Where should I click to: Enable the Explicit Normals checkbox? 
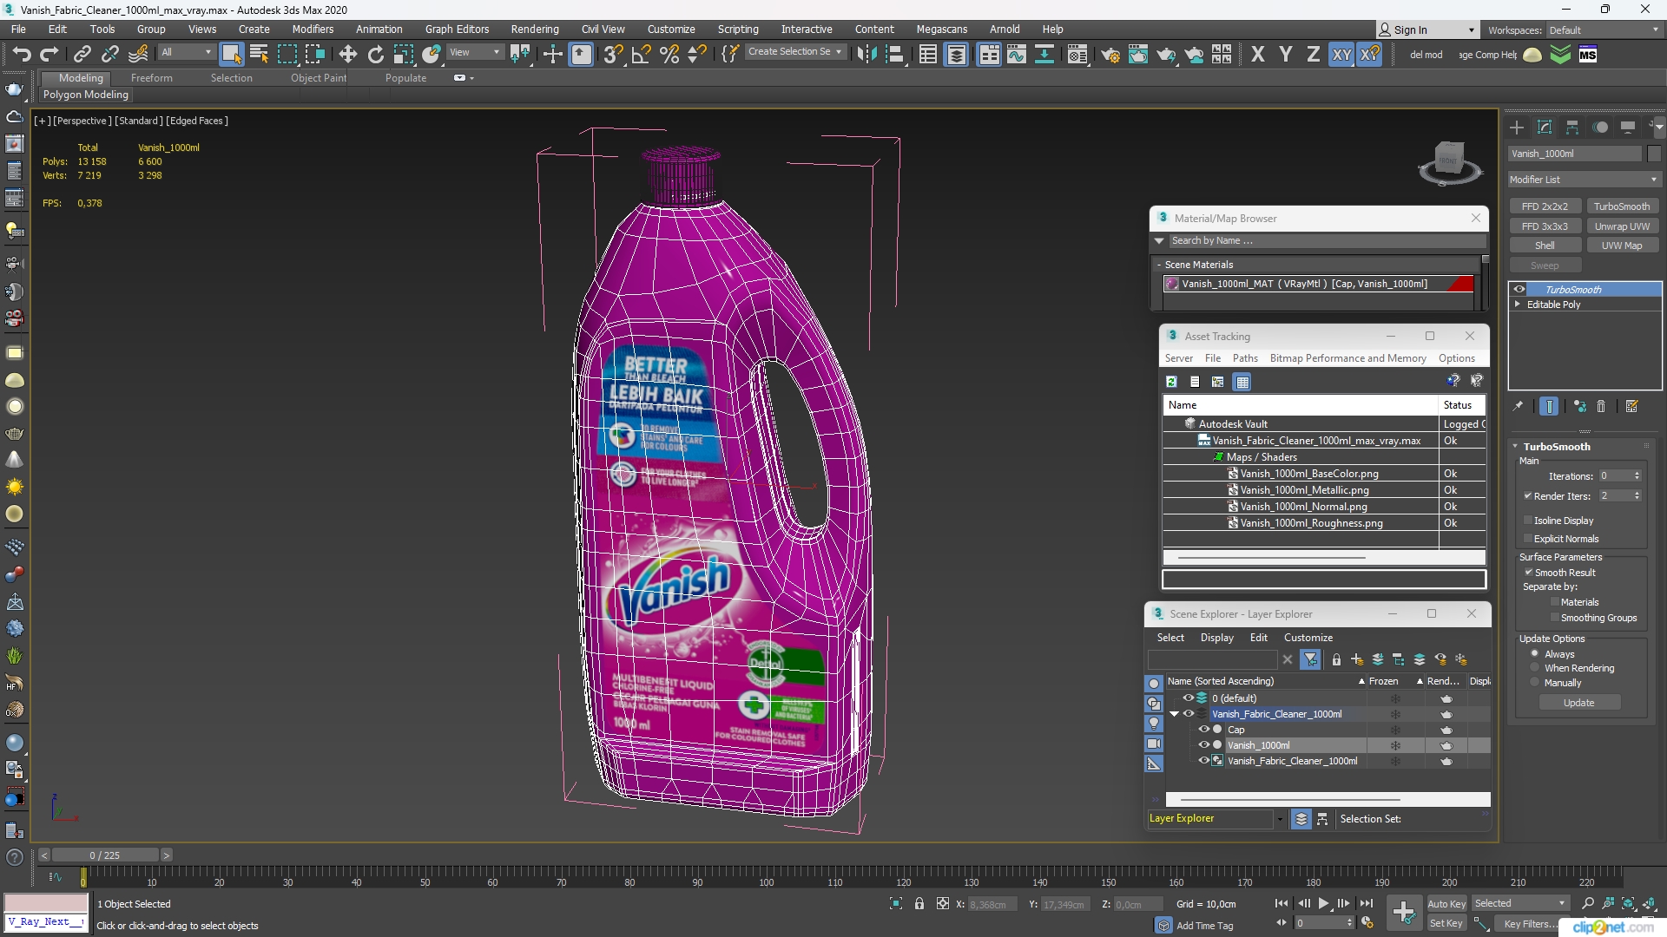coord(1528,539)
